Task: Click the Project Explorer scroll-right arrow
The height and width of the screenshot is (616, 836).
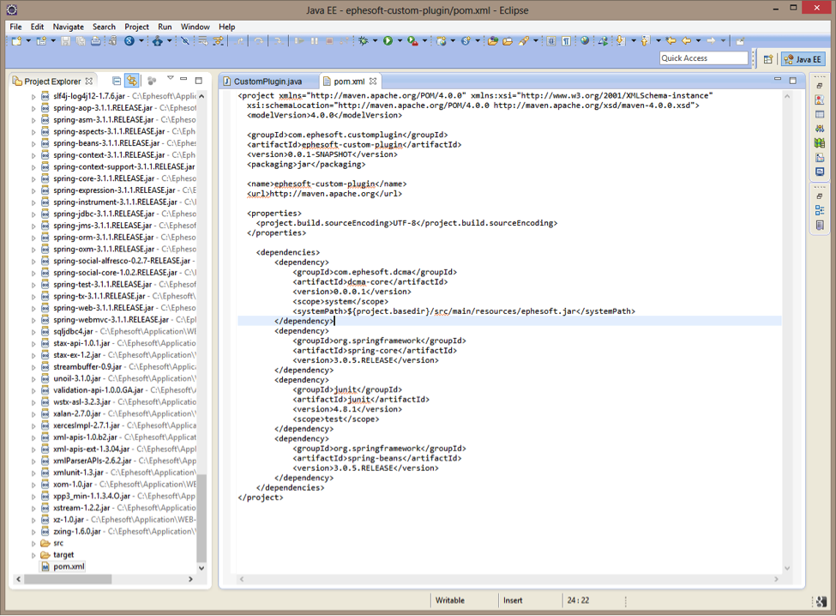Action: coord(190,579)
